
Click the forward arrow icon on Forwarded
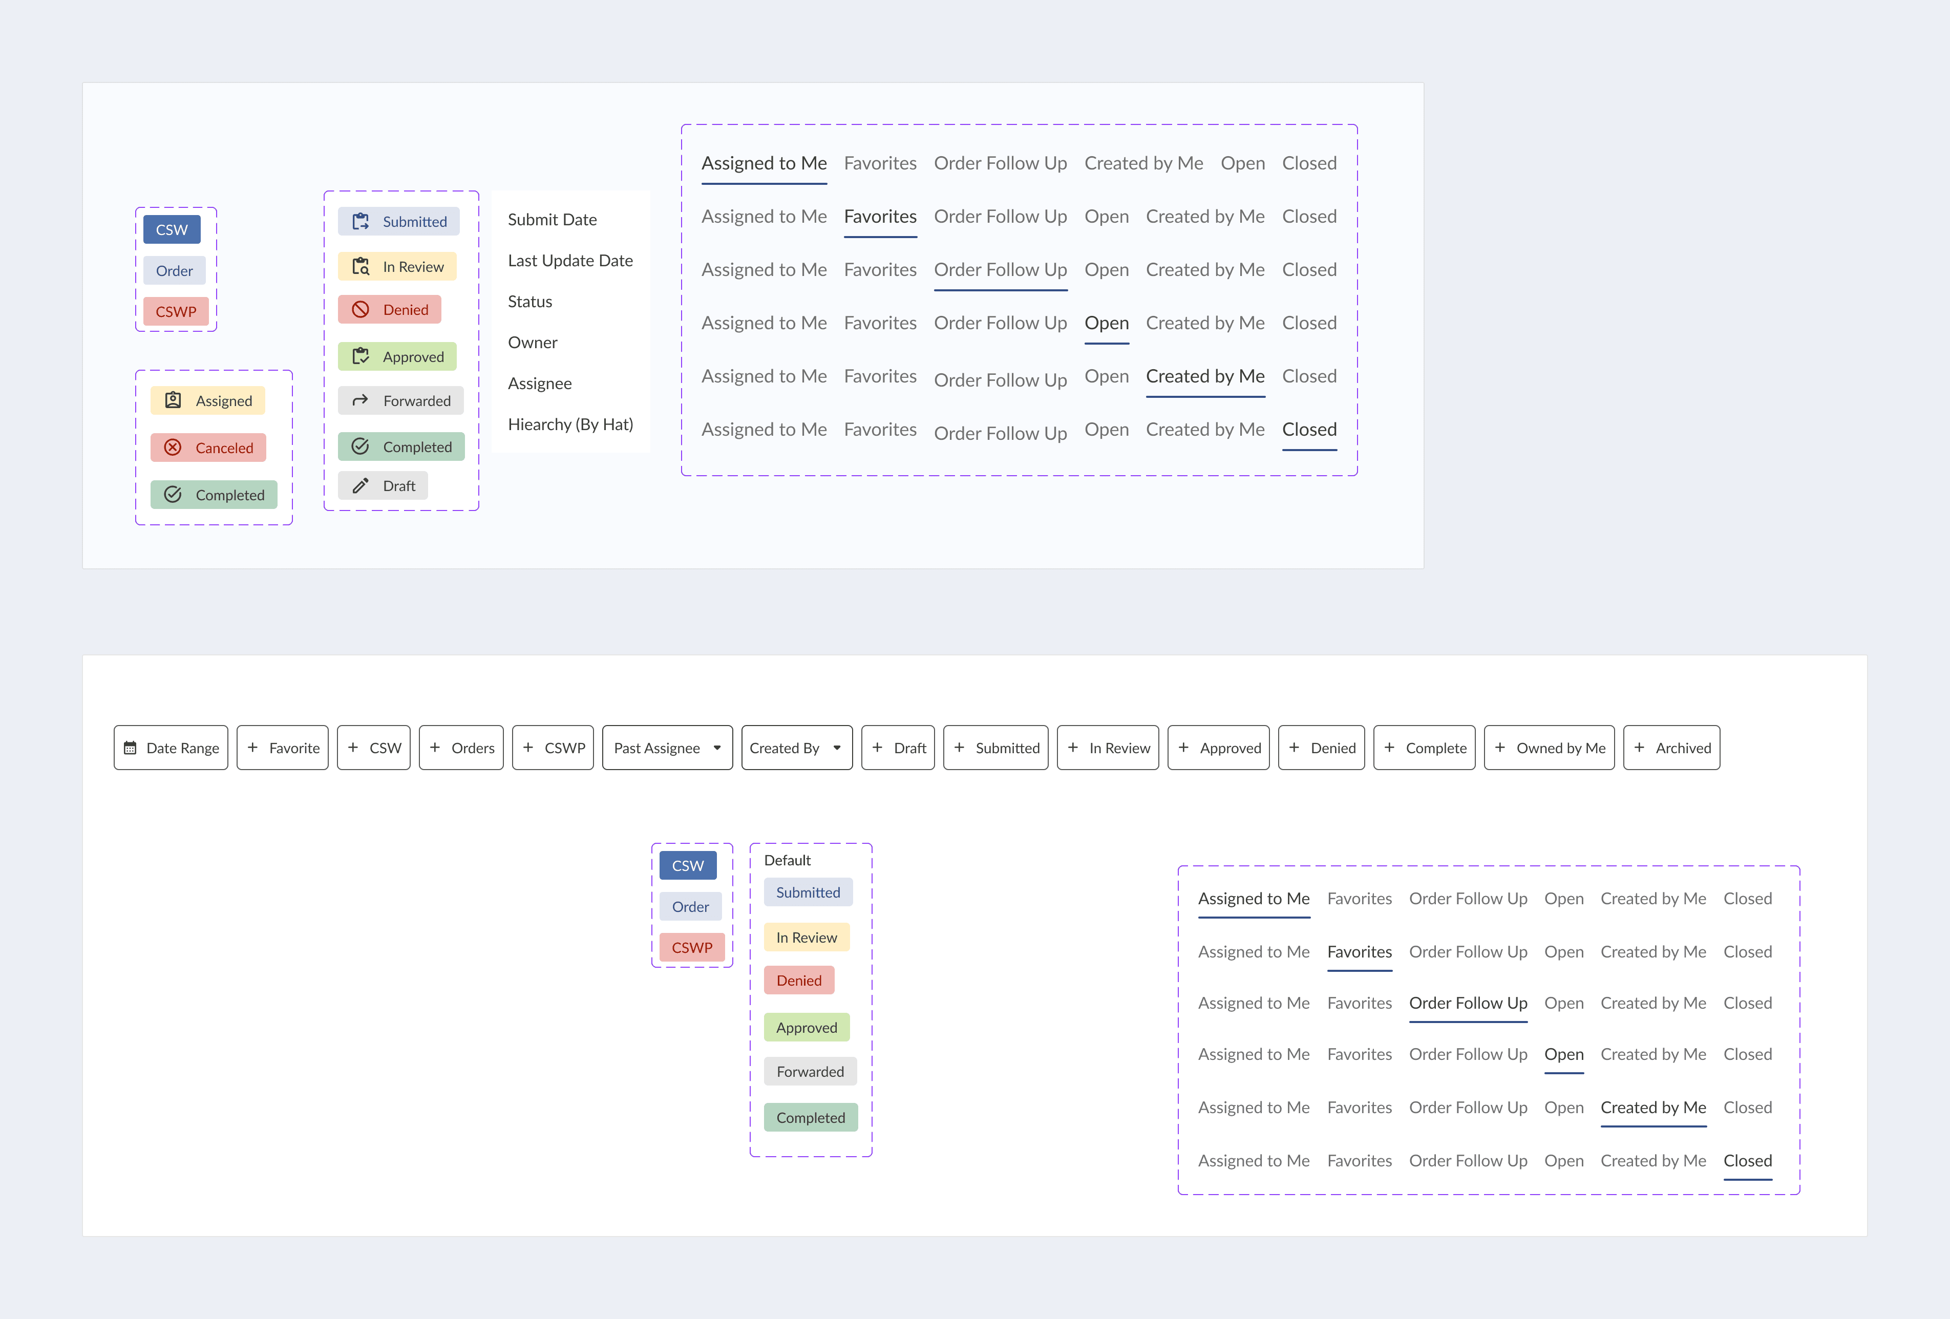[x=361, y=401]
